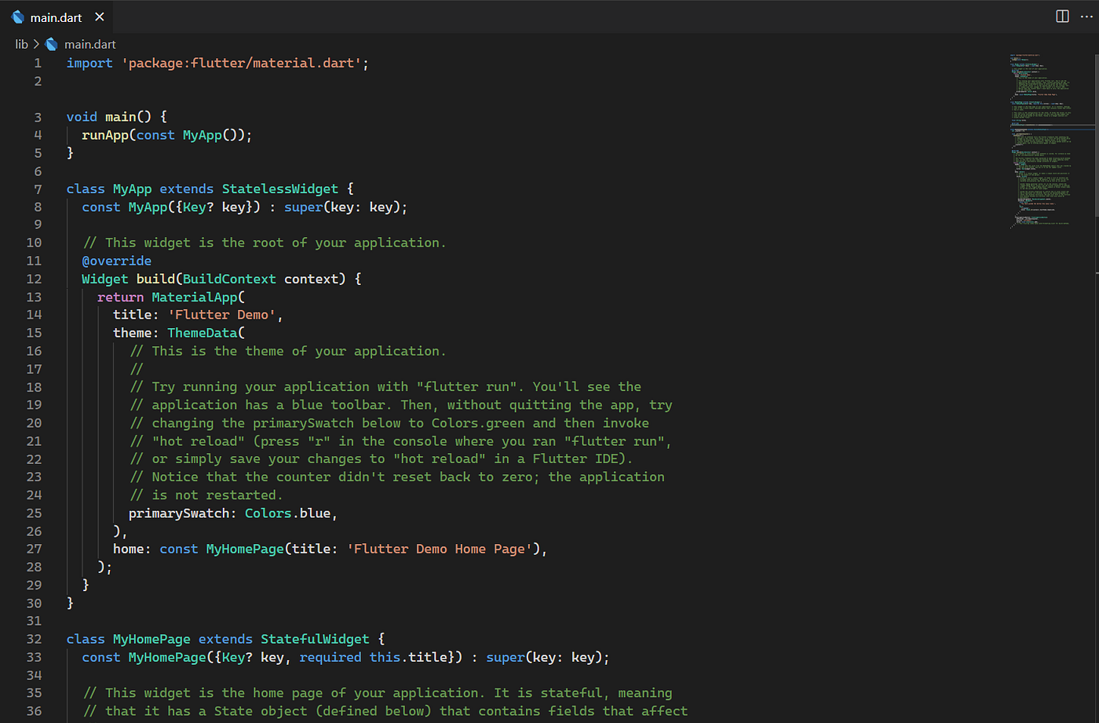Open the main.dart breadcrumb dropdown

pos(89,44)
